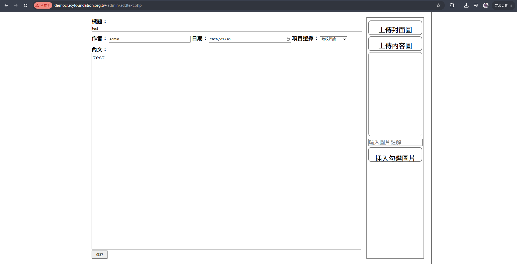Screen dimensions: 517x264
Task: Click the empty image list box in sidebar
Action: point(395,94)
